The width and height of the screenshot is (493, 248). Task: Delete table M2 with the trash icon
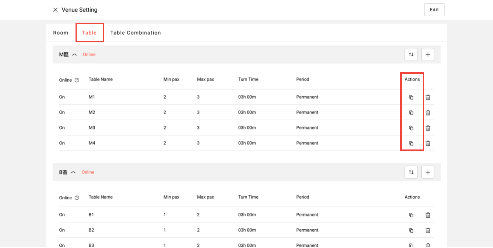click(428, 113)
